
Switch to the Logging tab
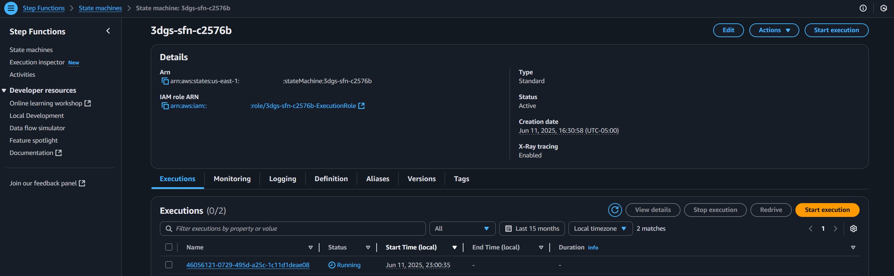pyautogui.click(x=283, y=179)
